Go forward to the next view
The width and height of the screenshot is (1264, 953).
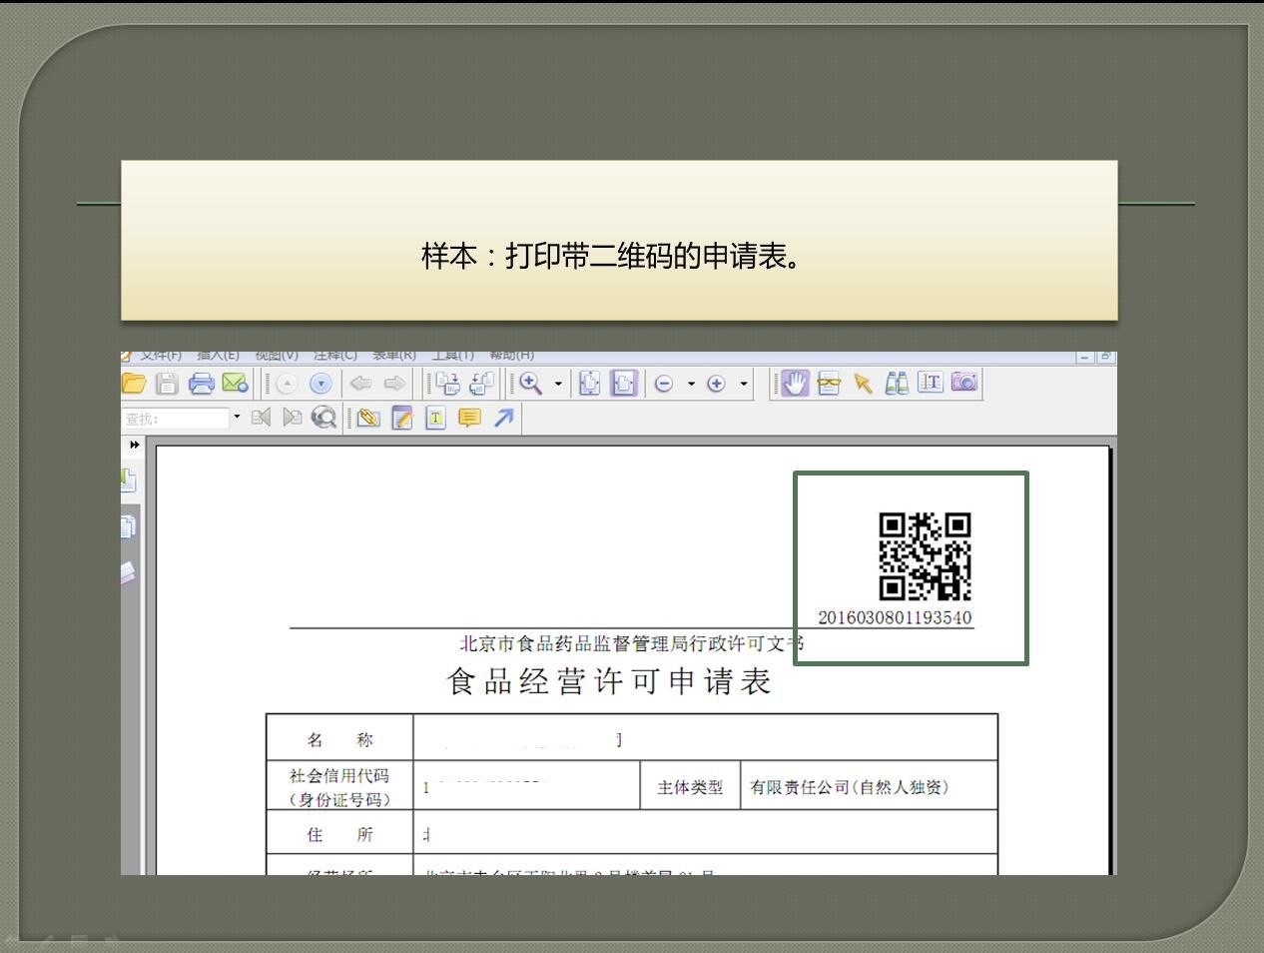(x=394, y=384)
